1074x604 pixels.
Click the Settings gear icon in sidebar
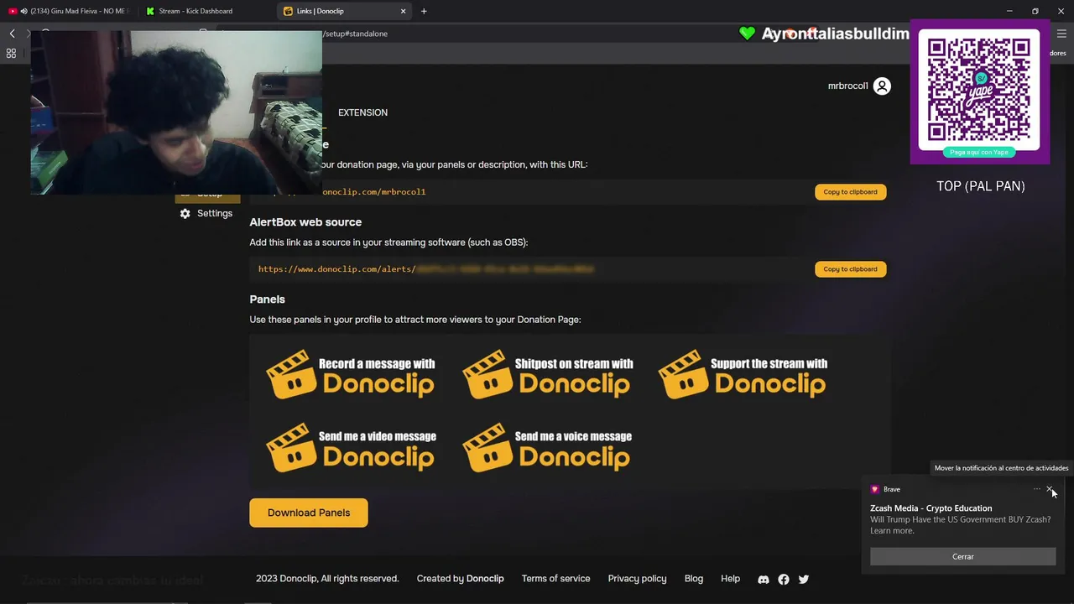click(185, 214)
